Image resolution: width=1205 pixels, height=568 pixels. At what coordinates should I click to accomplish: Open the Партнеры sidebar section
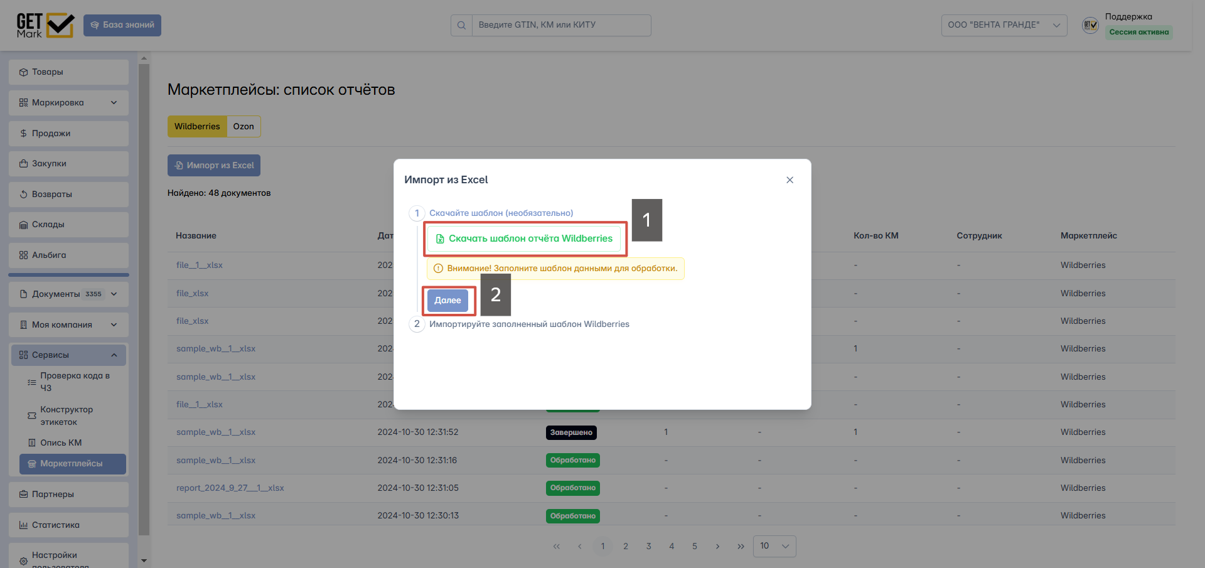(x=68, y=495)
